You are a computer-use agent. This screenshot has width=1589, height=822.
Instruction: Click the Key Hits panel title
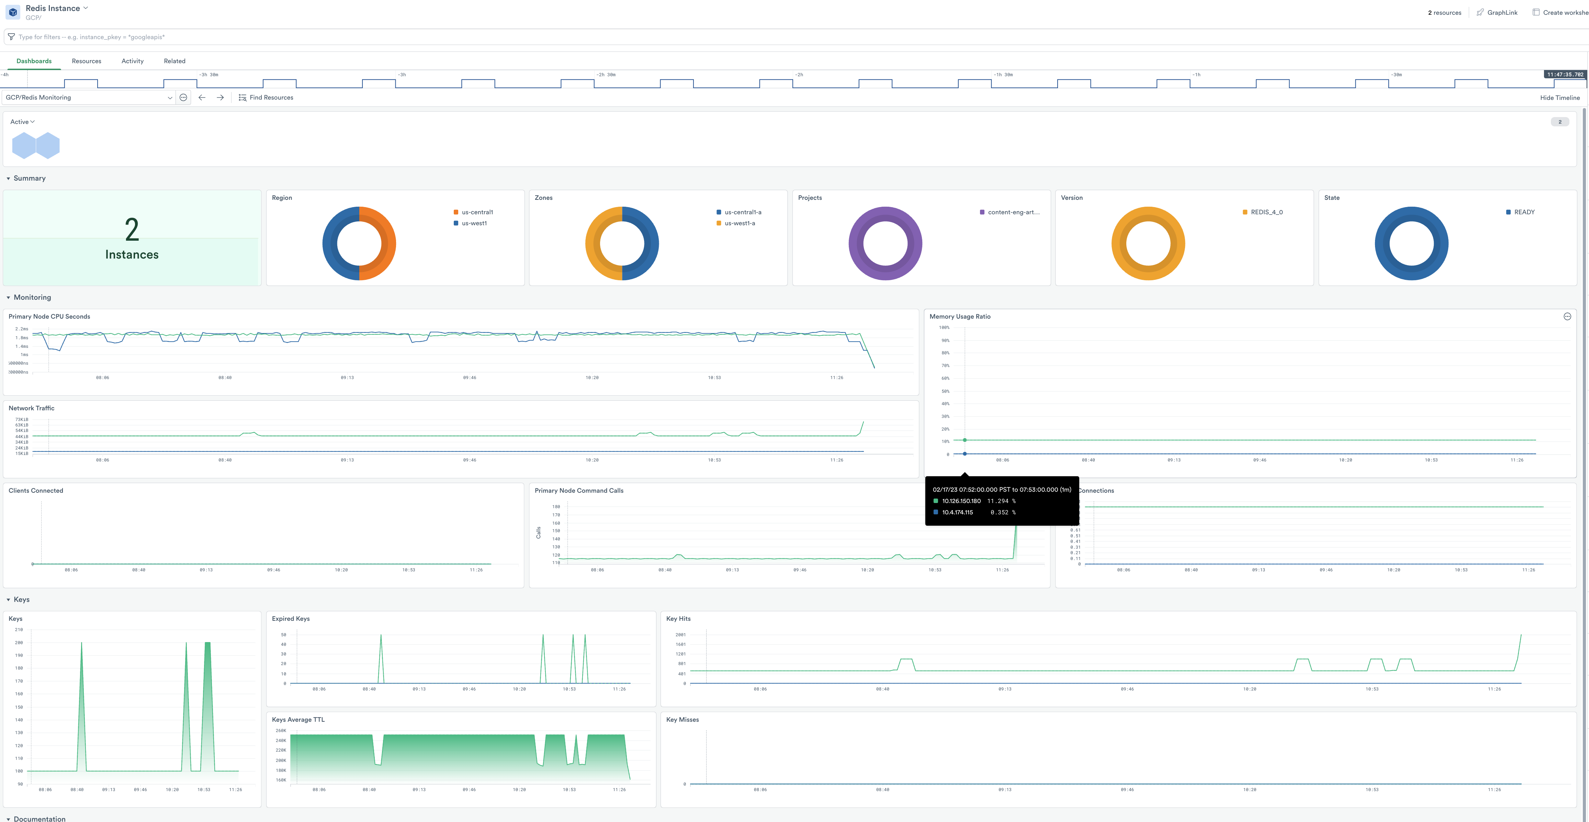coord(678,618)
